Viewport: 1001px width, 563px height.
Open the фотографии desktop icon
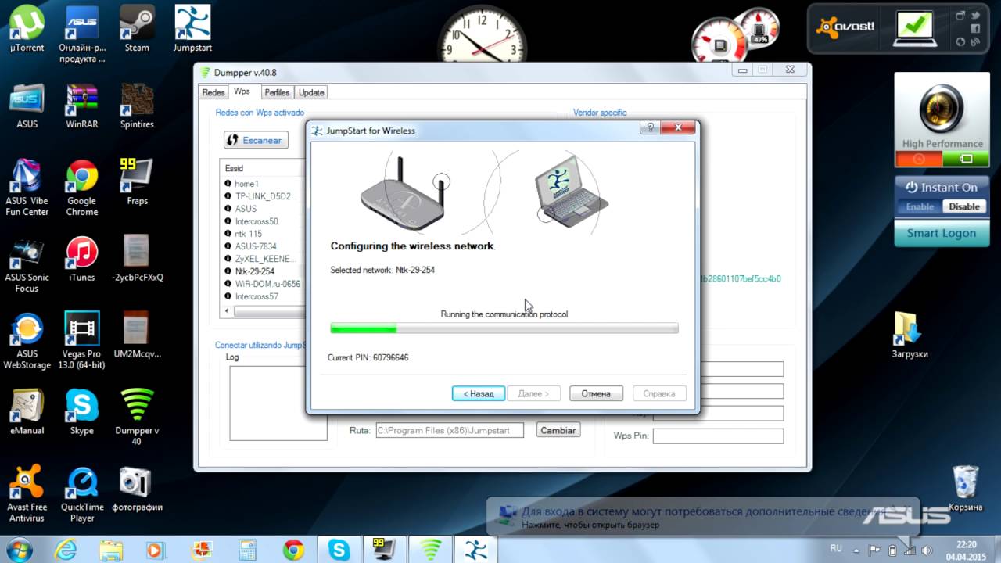(x=137, y=489)
